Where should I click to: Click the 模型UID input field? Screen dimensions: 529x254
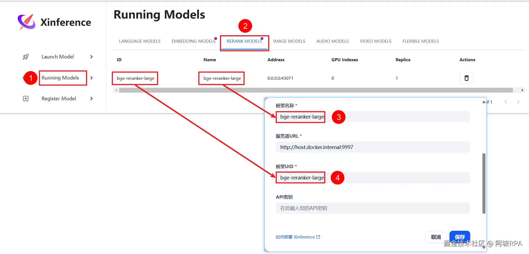(373, 178)
